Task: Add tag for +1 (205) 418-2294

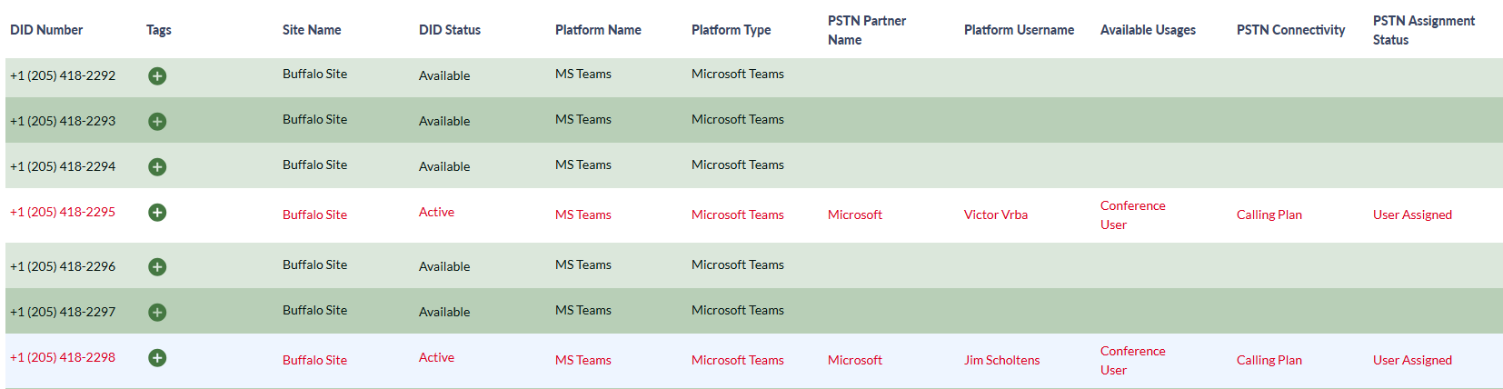Action: pos(157,167)
